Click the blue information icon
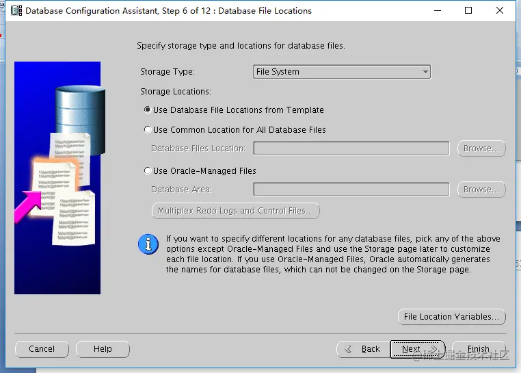This screenshot has width=521, height=373. pos(148,244)
